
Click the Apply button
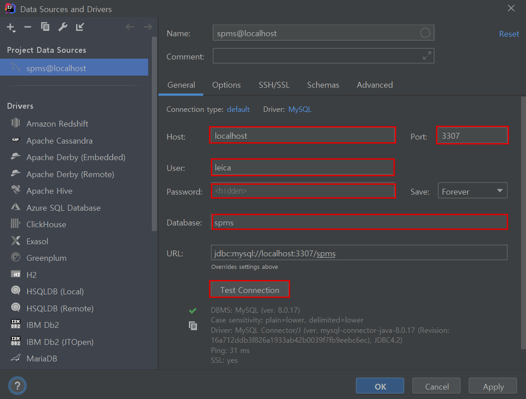[493, 386]
